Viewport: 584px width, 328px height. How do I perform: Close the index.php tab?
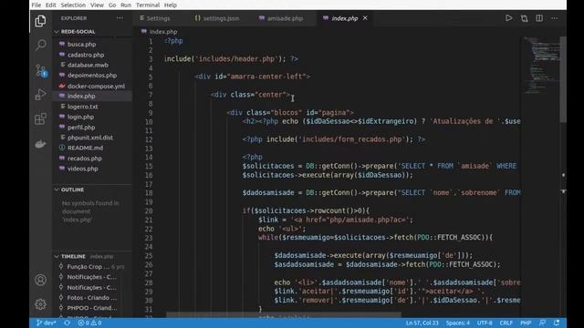pos(365,18)
